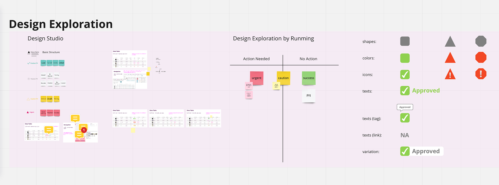Open the Data Table card with comment bubble
The image size is (499, 185).
tap(42, 132)
